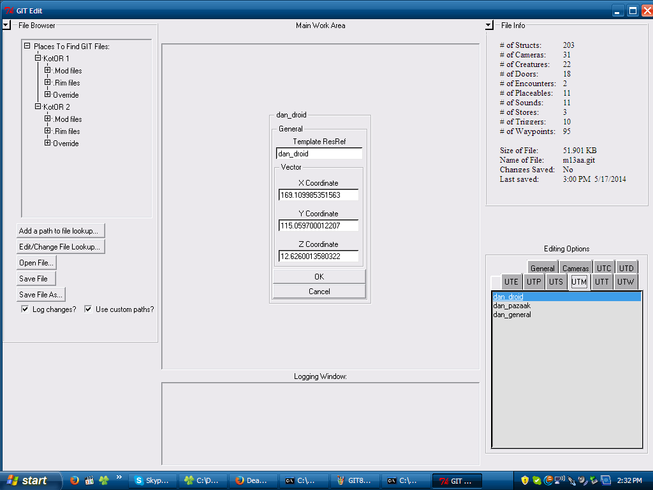Viewport: 653px width, 490px height.
Task: Click Safely Remove Hardware tray icon
Action: click(594, 480)
